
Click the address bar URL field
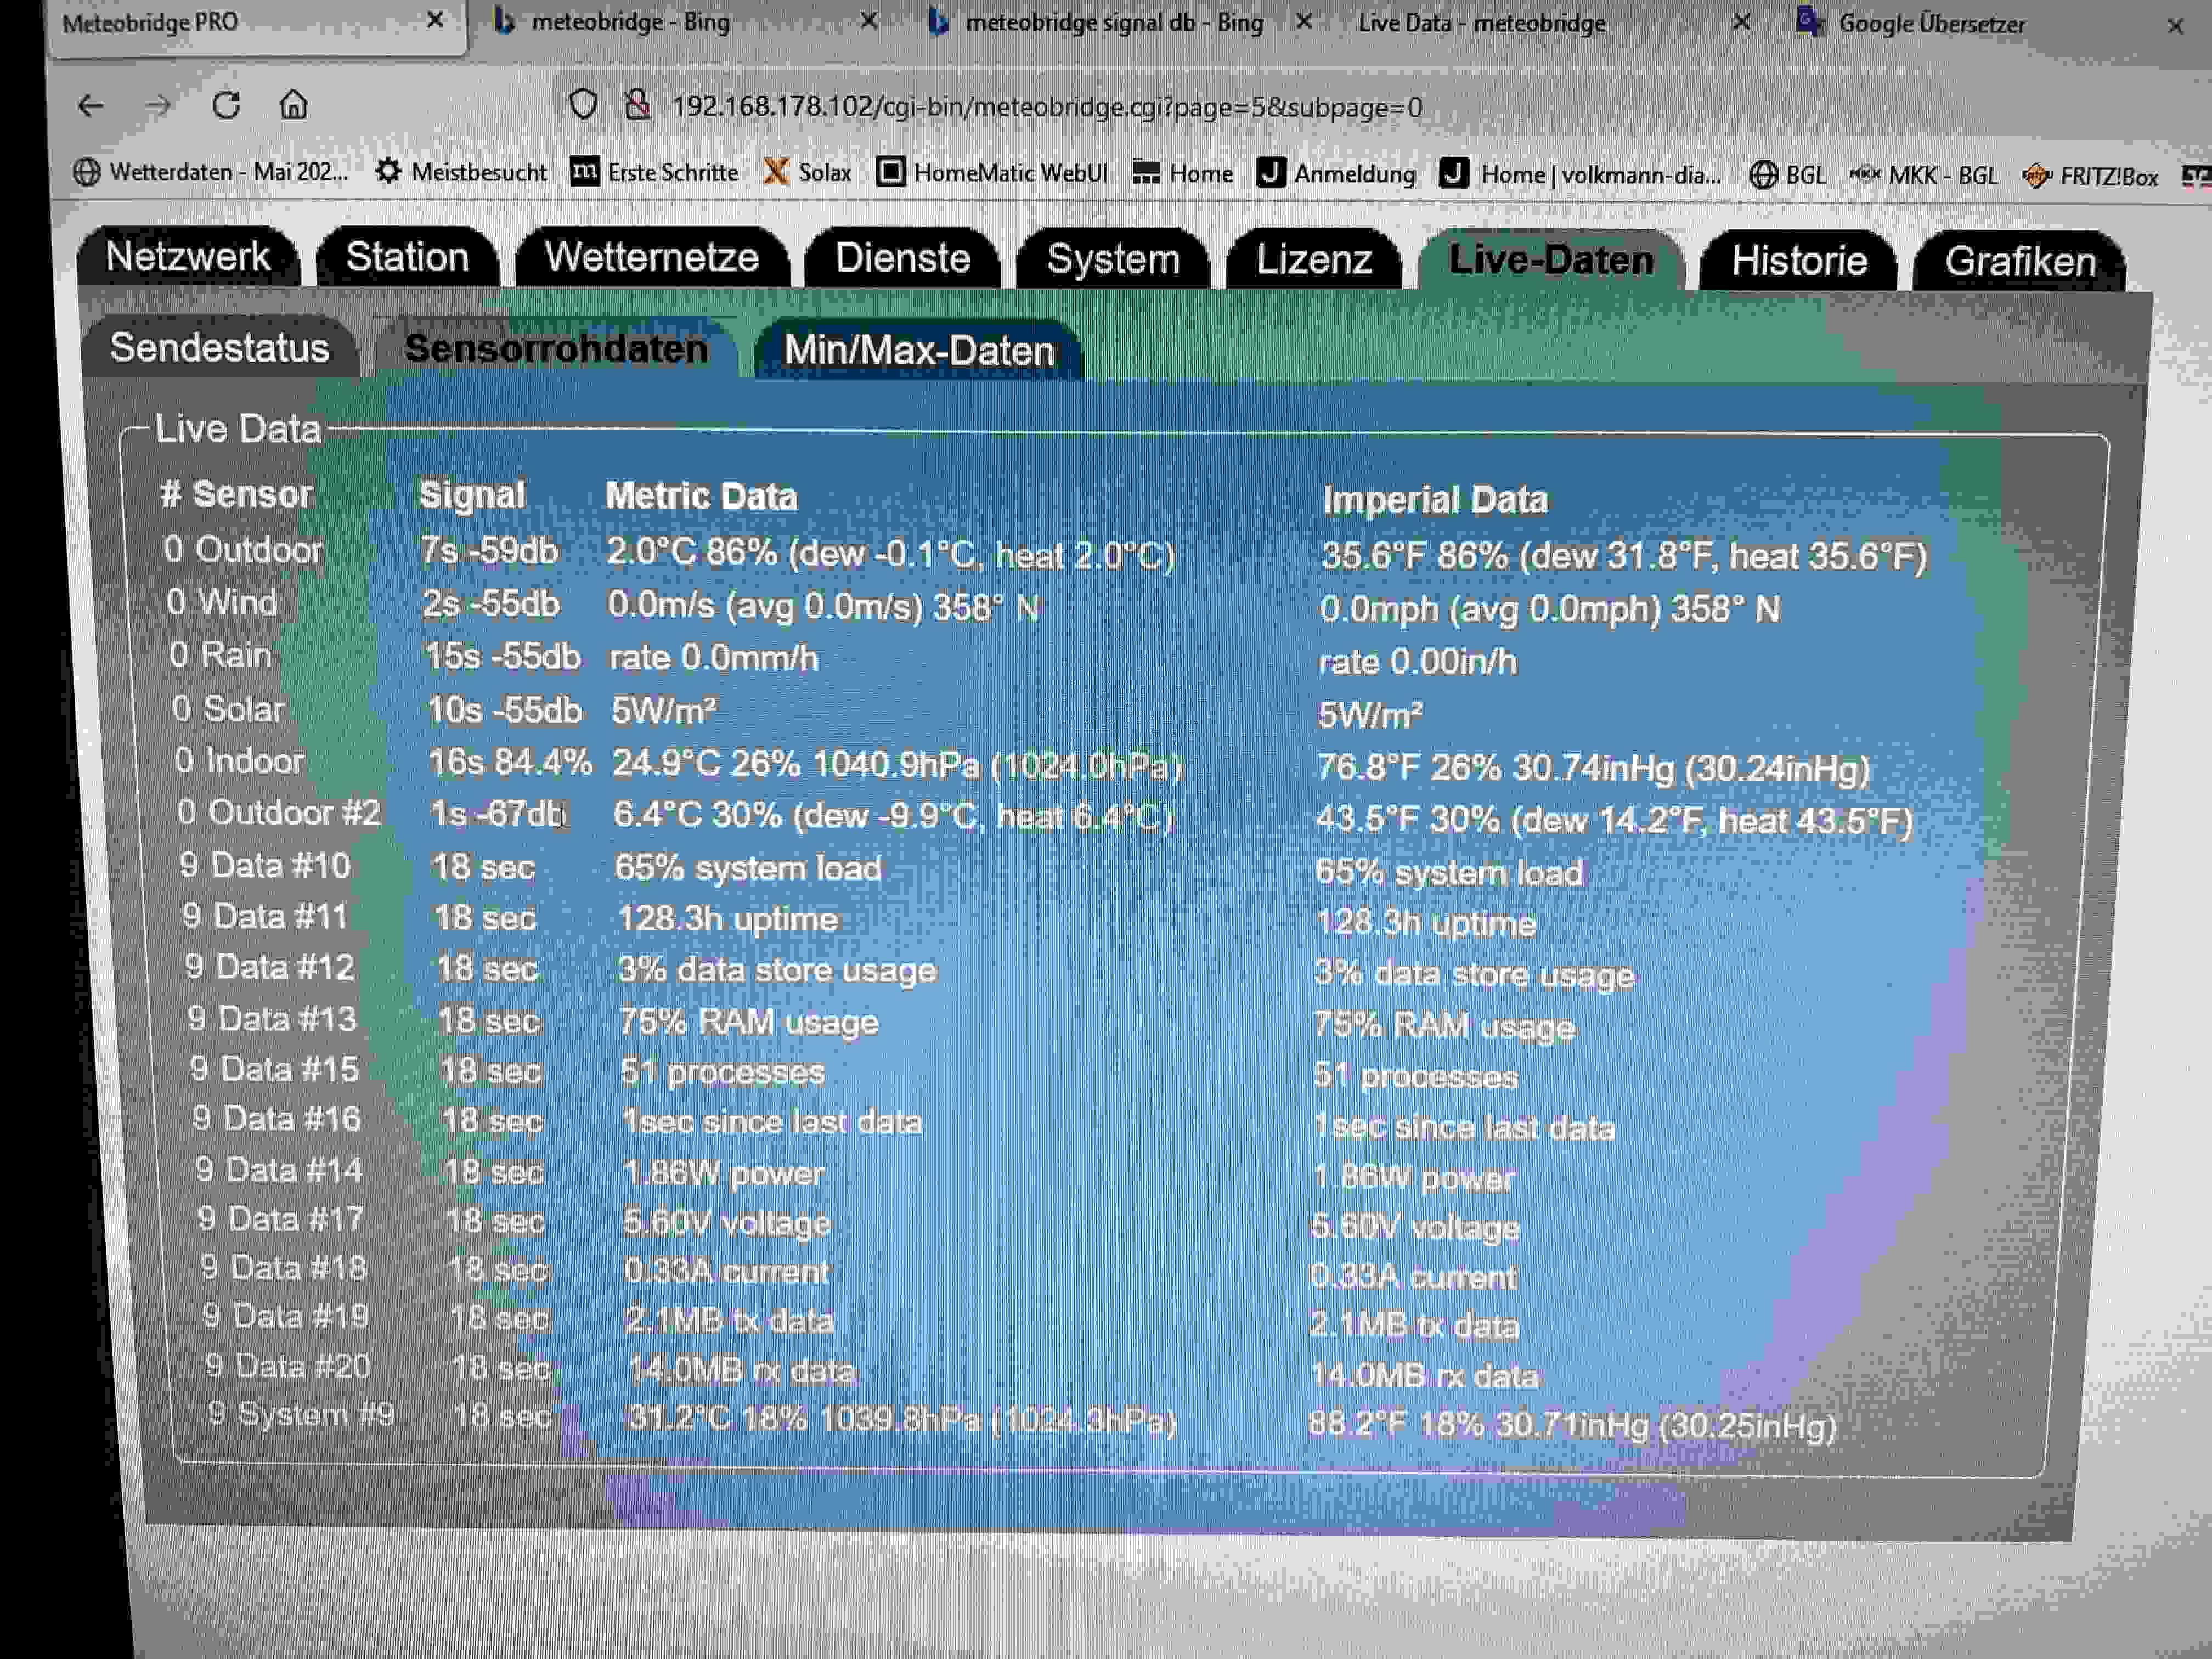pyautogui.click(x=1050, y=104)
